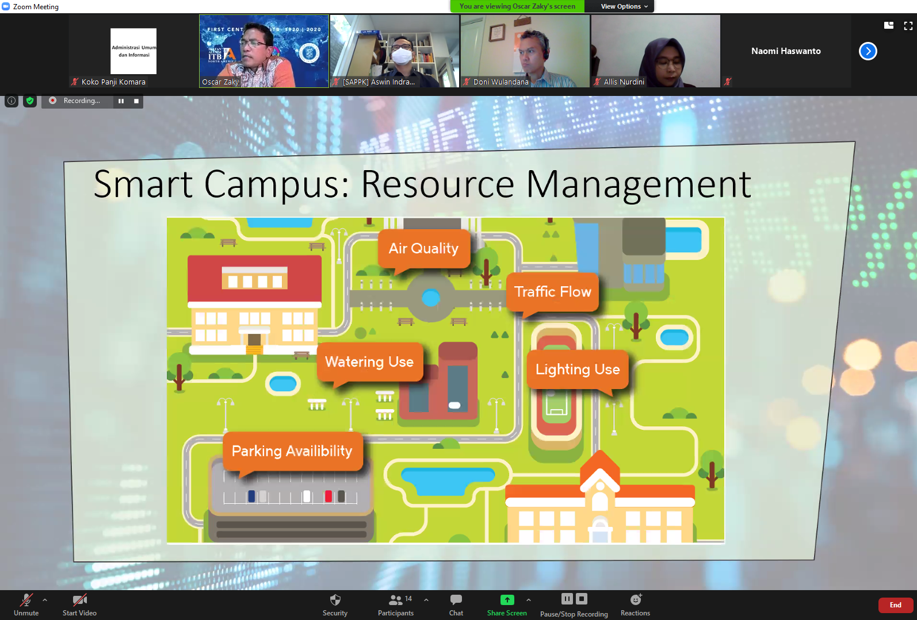The width and height of the screenshot is (917, 620).
Task: Start Video using the camera button
Action: 79,604
